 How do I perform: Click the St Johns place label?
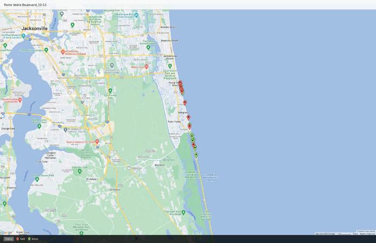(x=91, y=179)
